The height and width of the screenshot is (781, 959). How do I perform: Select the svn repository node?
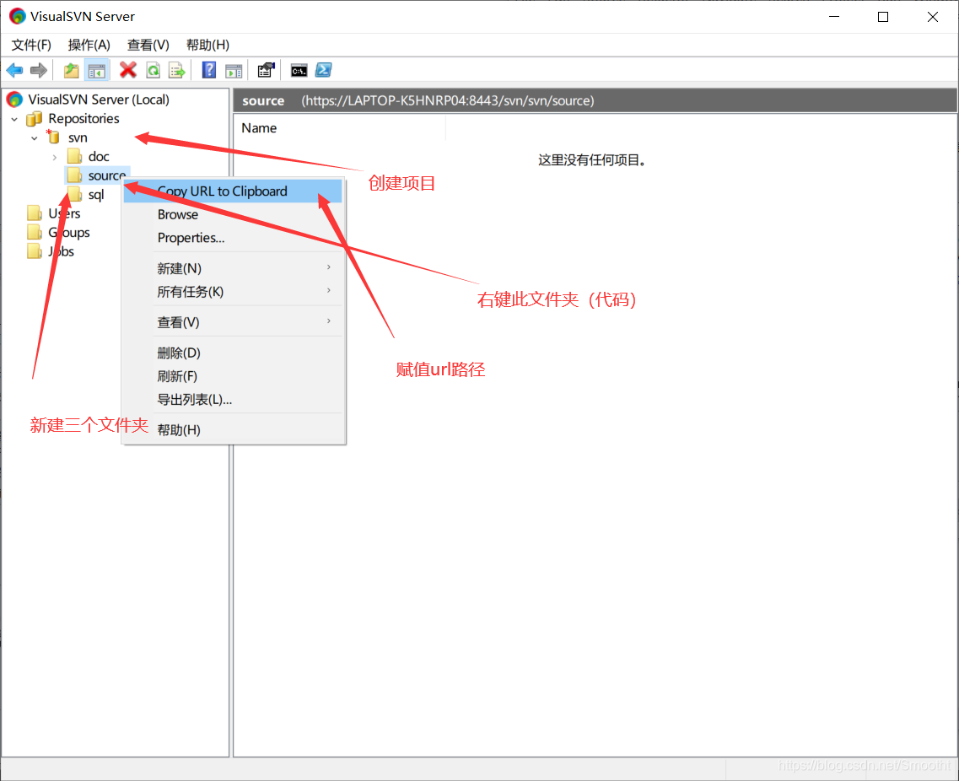(78, 137)
